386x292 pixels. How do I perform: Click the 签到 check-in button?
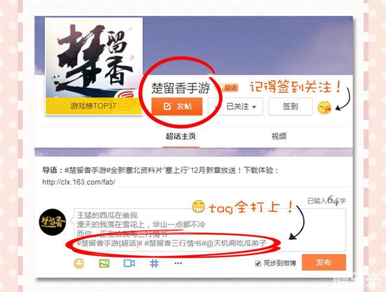click(x=290, y=106)
